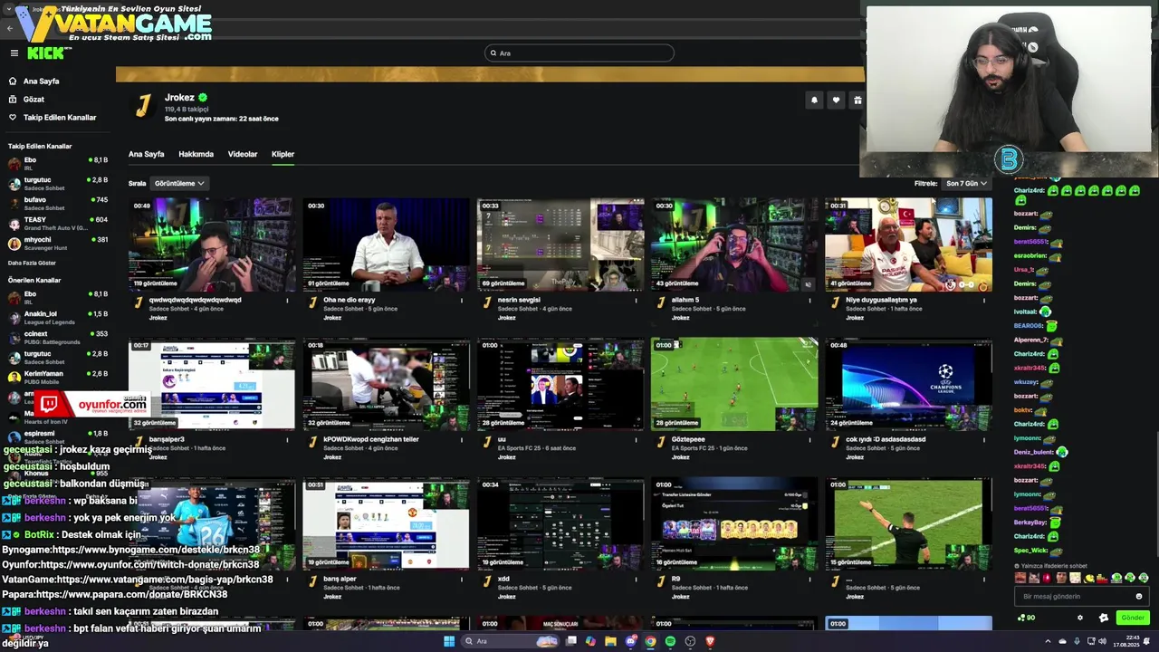Click the volume icon in the system tray

(x=1101, y=641)
